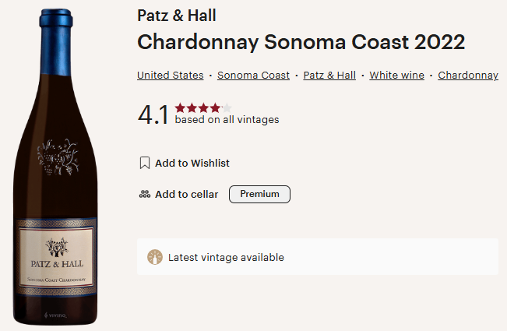Click the Patz & Hall heading at top

[x=177, y=16]
